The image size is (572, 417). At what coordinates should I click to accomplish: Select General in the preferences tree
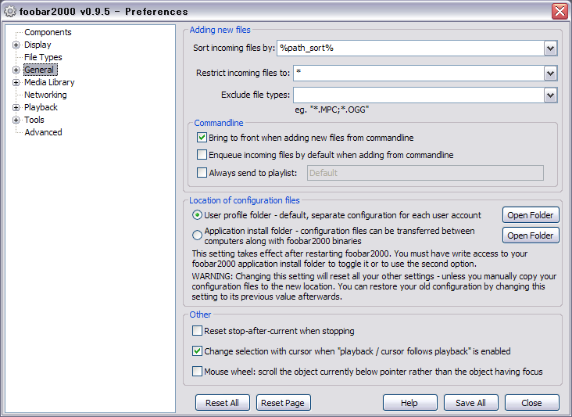[39, 70]
